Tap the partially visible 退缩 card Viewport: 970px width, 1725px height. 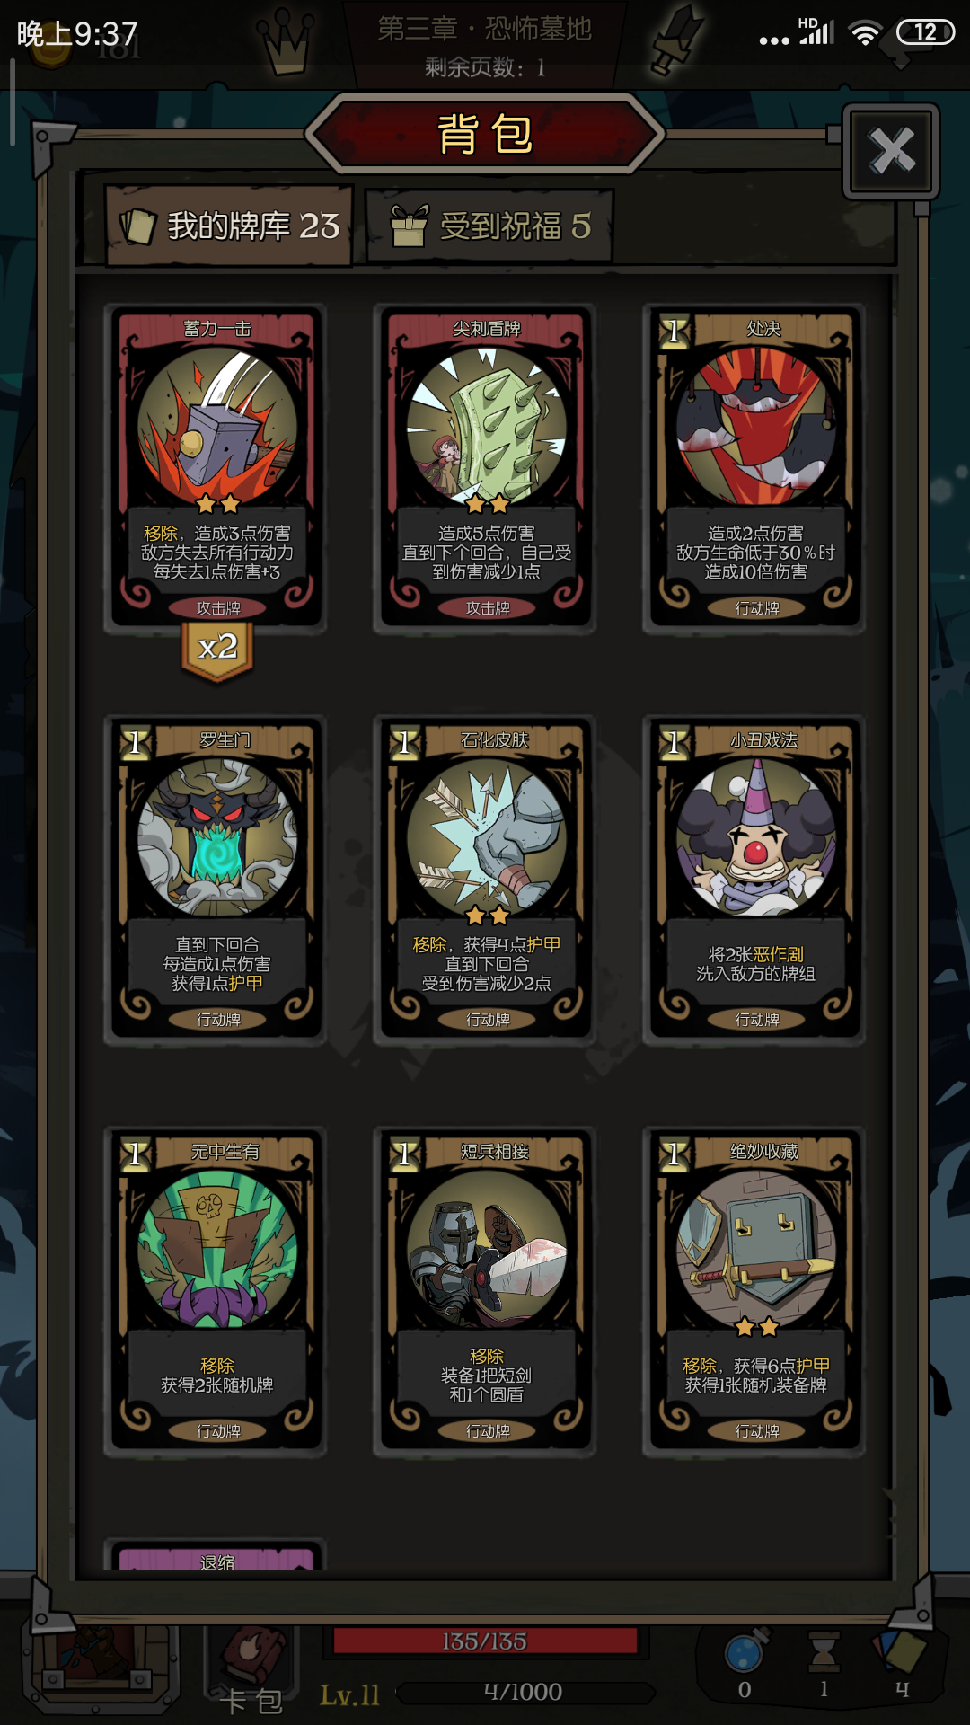(216, 1556)
